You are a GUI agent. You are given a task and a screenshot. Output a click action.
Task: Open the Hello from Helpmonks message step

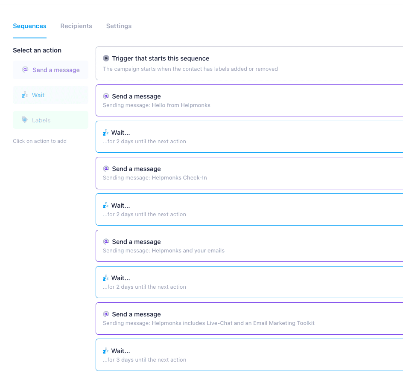click(249, 100)
